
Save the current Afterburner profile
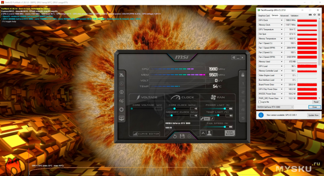point(182,136)
